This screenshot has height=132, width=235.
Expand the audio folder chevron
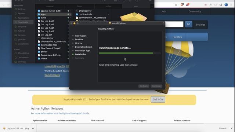click(x=70, y=18)
